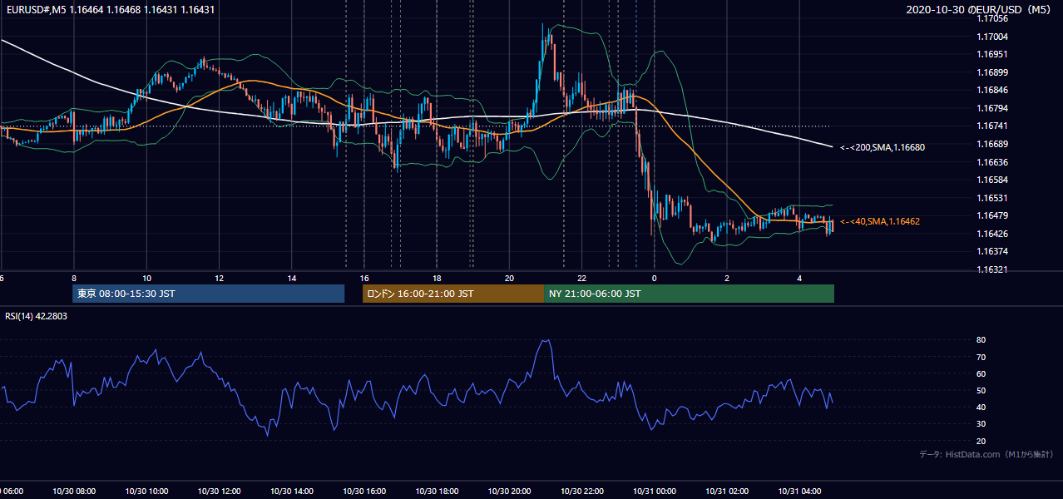
Task: Select the Tokyo 08:00-15:30 JST session bar
Action: (x=208, y=294)
